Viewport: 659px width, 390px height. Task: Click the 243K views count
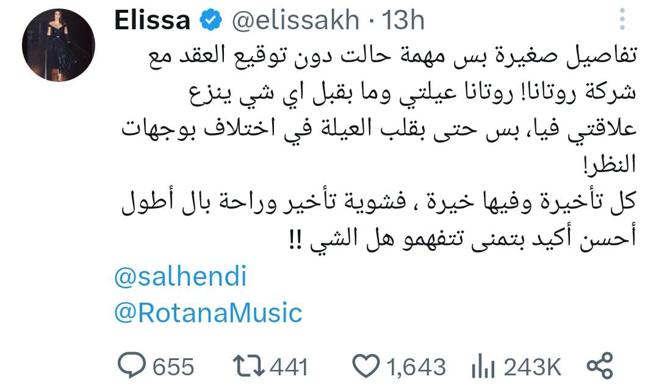[x=531, y=367]
